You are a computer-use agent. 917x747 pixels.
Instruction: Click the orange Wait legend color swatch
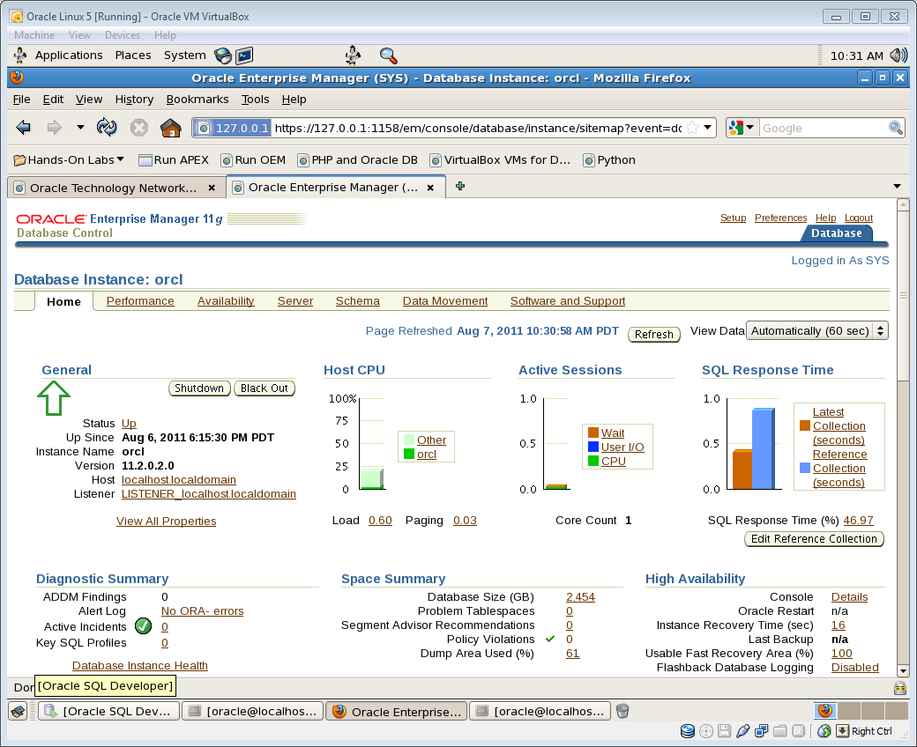593,433
